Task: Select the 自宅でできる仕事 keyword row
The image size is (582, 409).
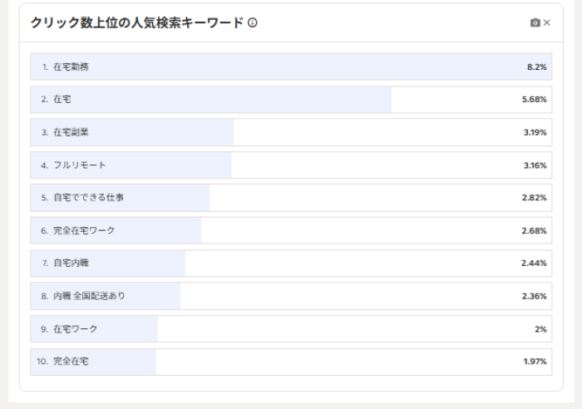Action: (x=291, y=198)
